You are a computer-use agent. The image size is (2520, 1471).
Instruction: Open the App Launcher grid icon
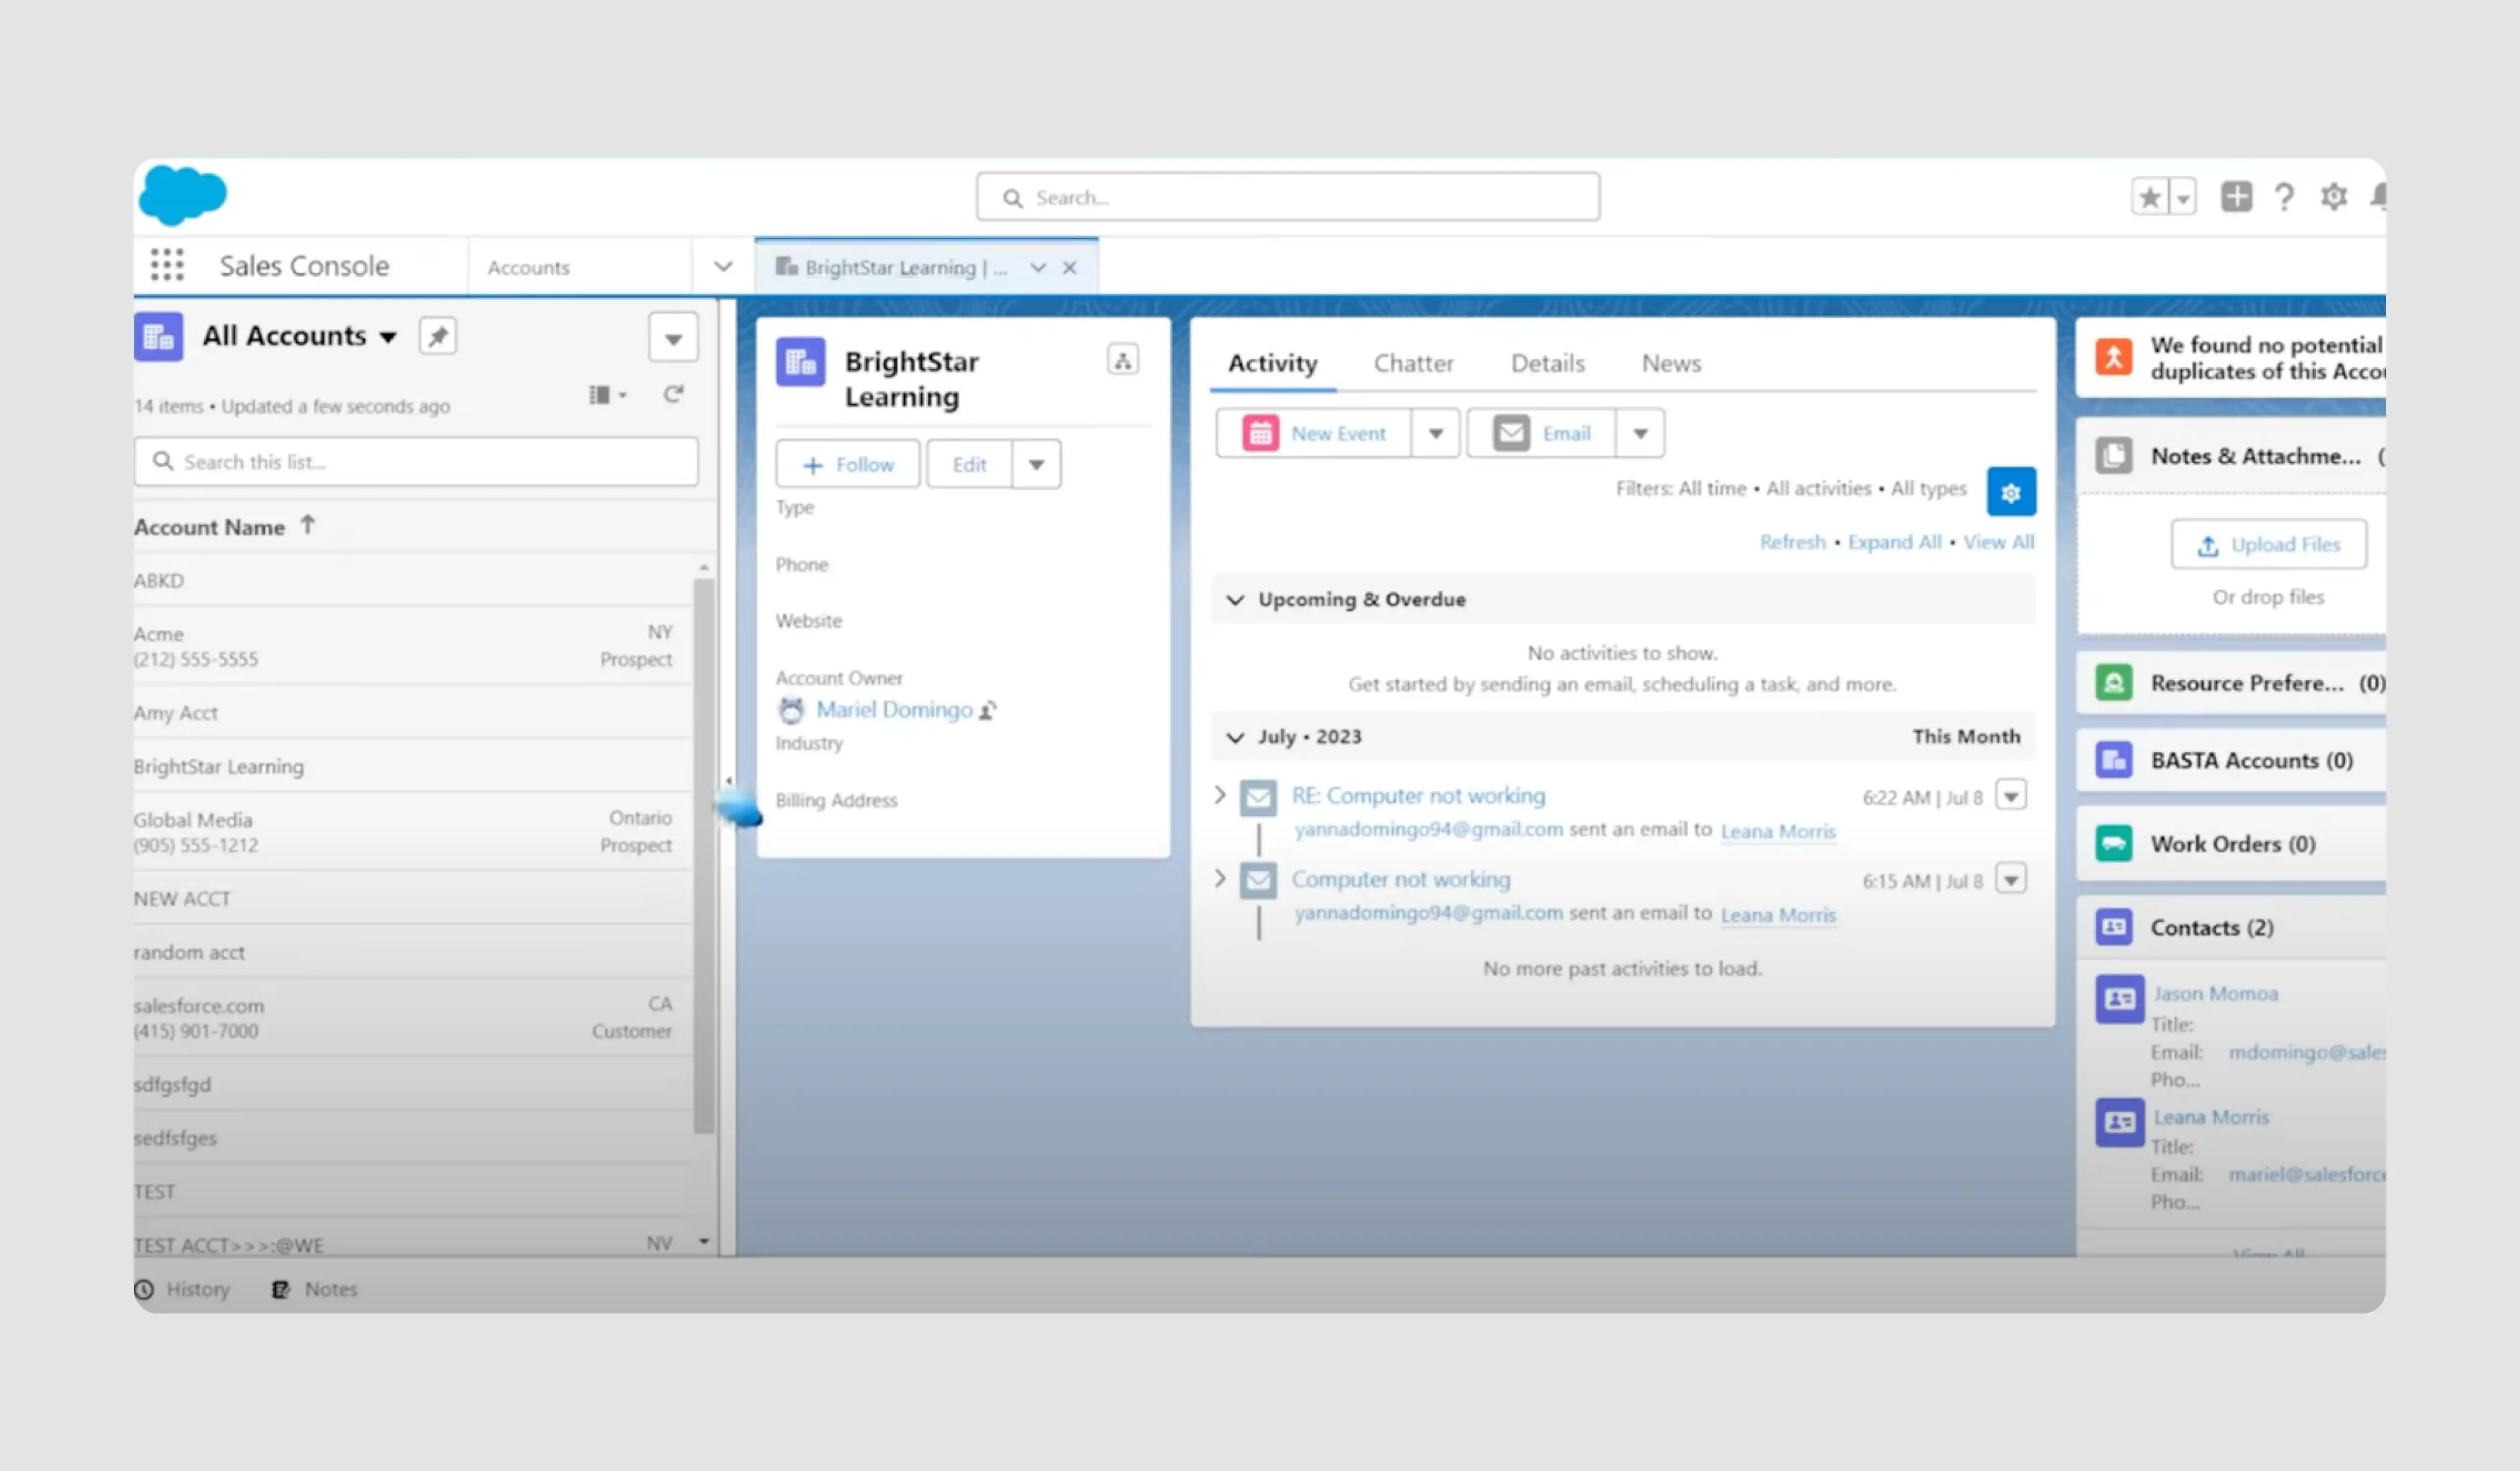pos(166,265)
